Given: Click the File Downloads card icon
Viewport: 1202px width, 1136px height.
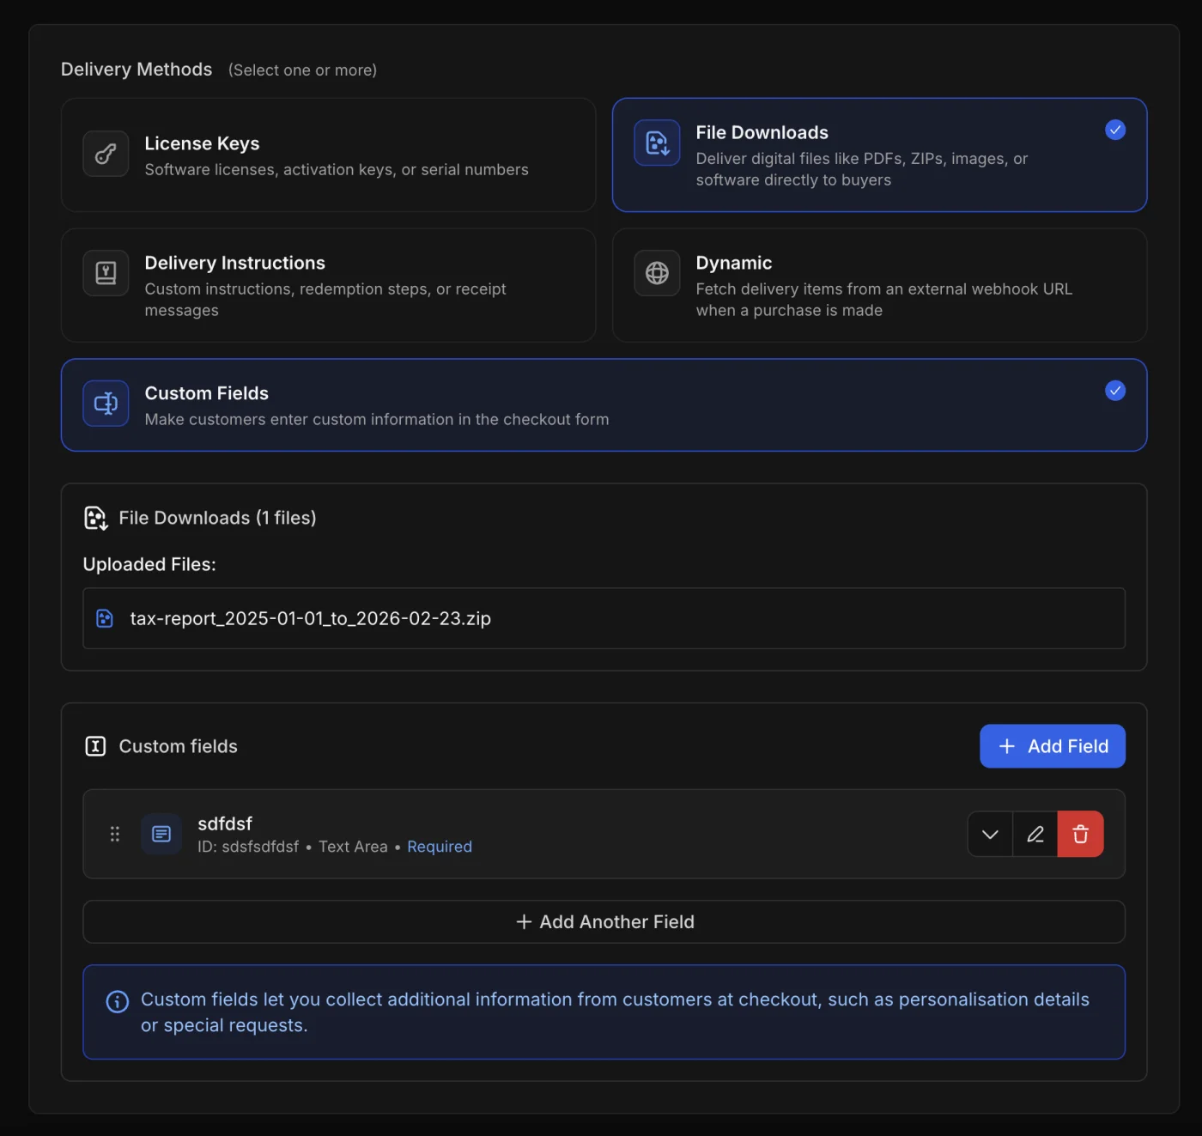Looking at the screenshot, I should tap(657, 143).
